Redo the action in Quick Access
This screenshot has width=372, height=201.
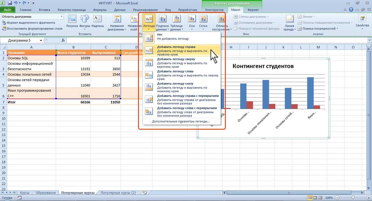[x=24, y=3]
